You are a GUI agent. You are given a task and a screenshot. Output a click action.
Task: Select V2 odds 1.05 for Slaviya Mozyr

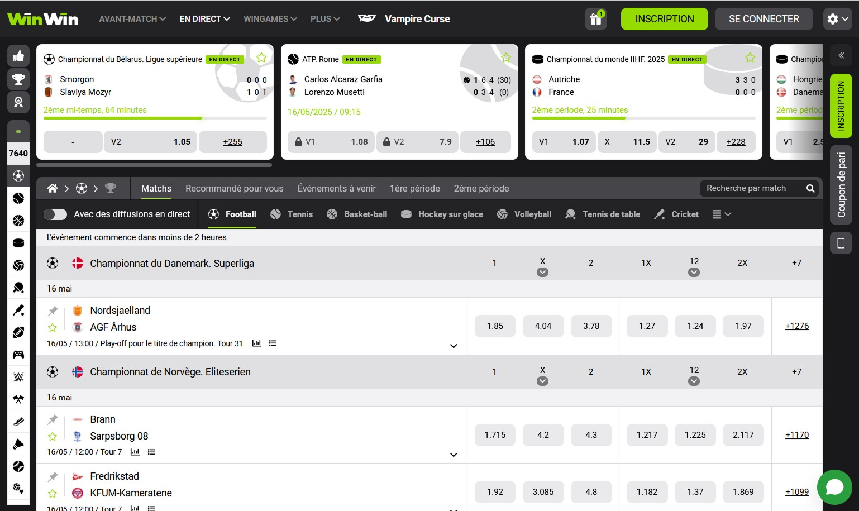click(x=151, y=142)
